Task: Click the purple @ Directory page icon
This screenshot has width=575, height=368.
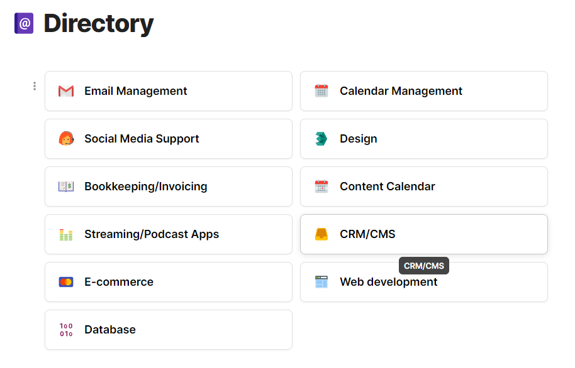Action: [x=24, y=24]
